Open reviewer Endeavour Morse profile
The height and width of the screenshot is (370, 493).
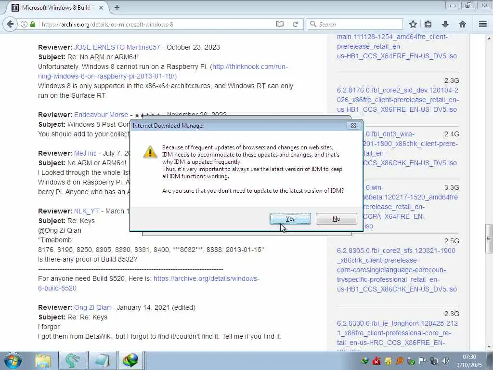101,115
